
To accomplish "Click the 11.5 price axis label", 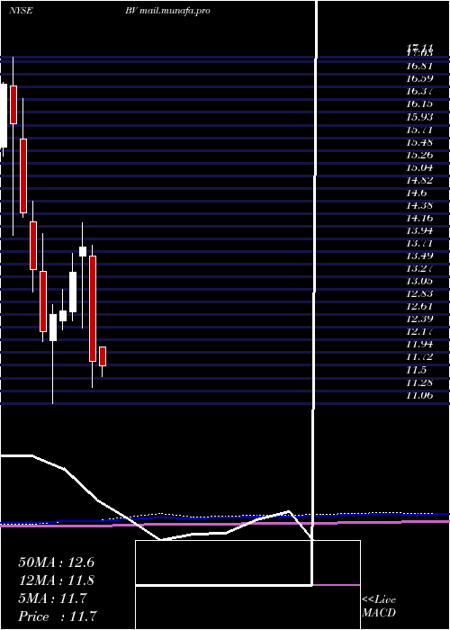I will click(x=417, y=370).
